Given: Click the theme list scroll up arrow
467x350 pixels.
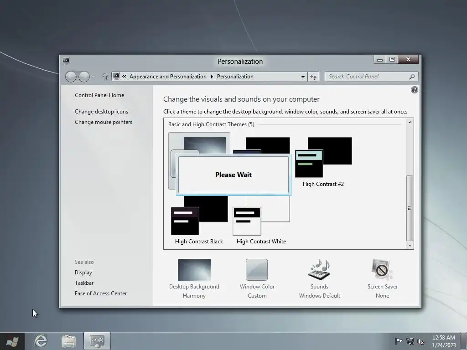Looking at the screenshot, I should 410,122.
